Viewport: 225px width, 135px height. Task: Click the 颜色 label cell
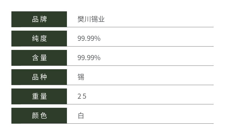coord(39,115)
